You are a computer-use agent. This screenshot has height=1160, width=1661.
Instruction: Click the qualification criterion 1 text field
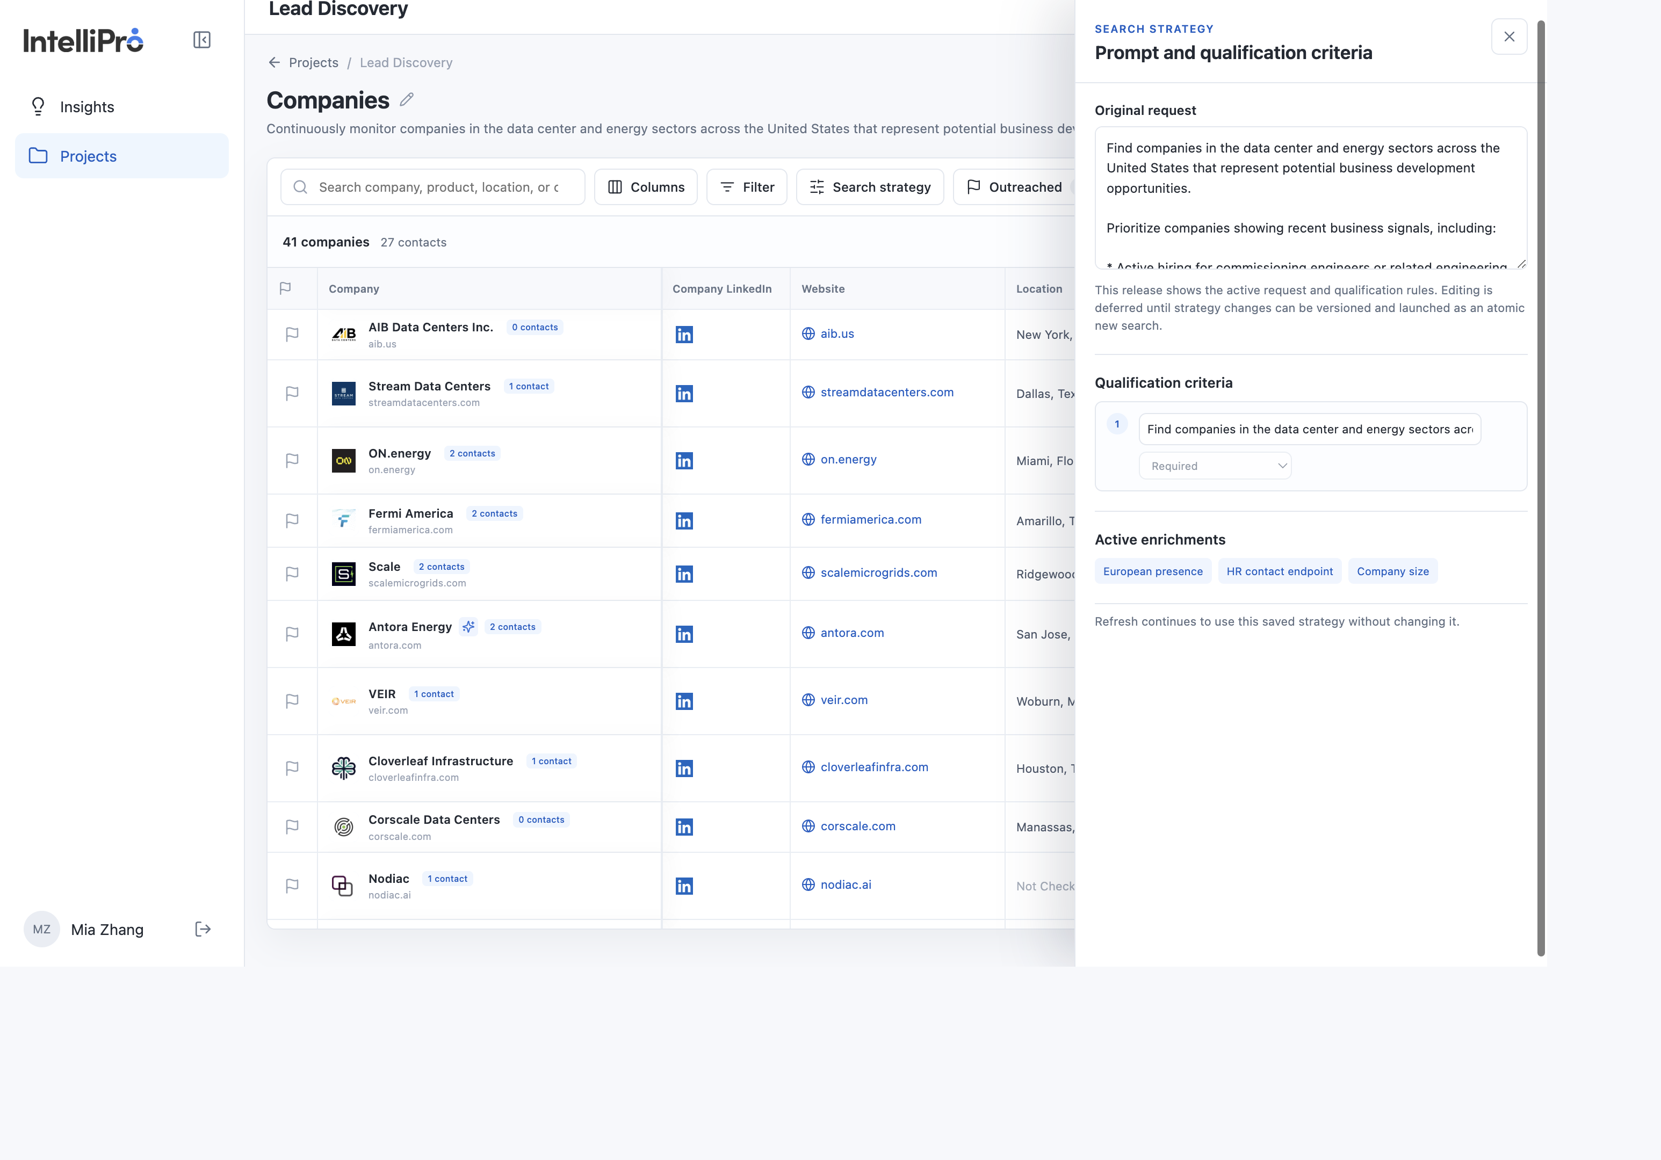pyautogui.click(x=1310, y=430)
